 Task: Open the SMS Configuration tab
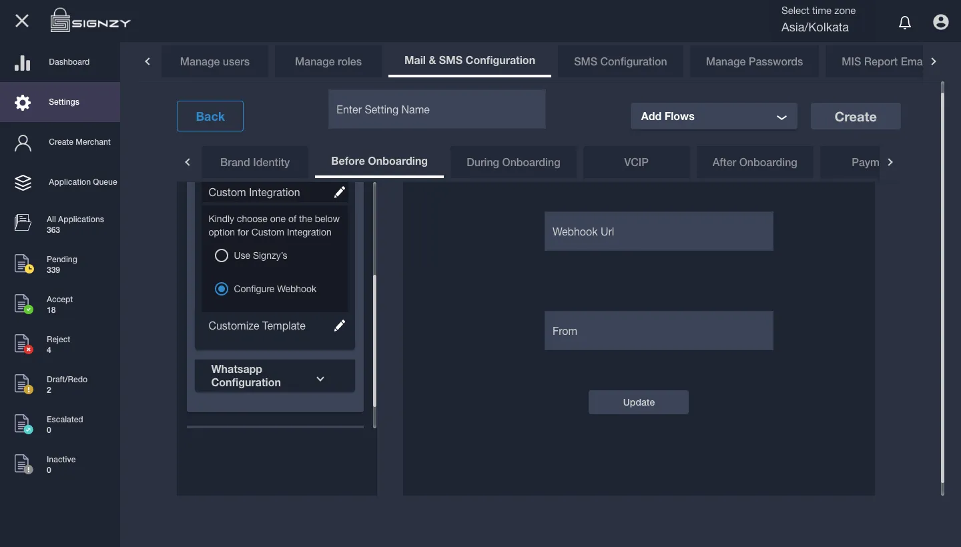[x=621, y=61]
